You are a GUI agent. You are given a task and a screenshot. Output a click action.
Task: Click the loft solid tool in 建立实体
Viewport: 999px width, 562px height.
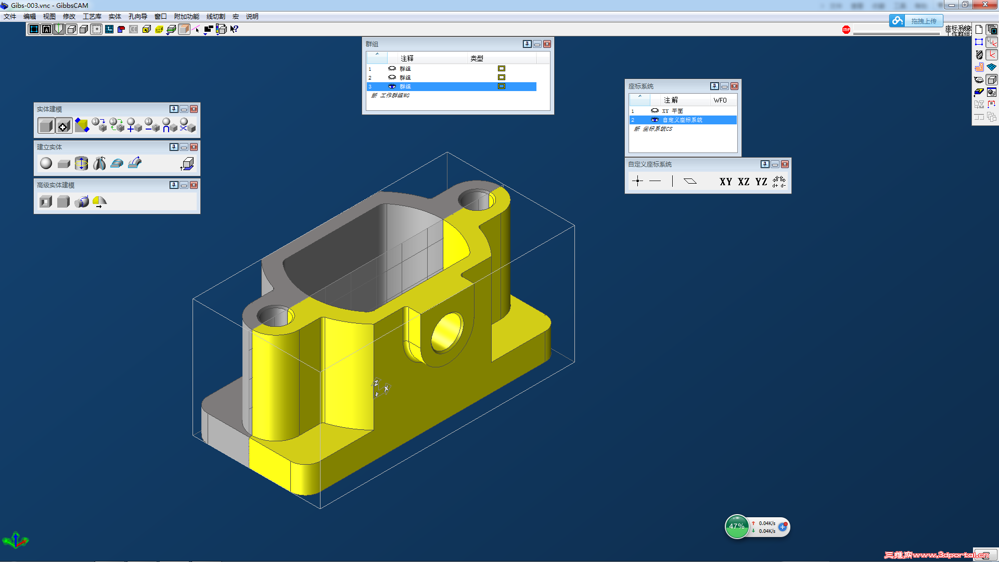(x=117, y=163)
